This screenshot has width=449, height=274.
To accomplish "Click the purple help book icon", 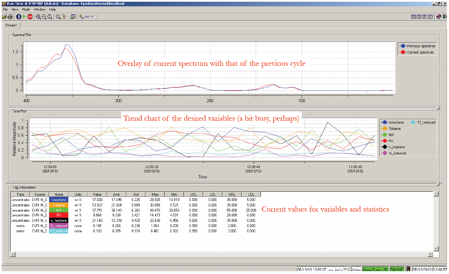I will click(x=439, y=17).
